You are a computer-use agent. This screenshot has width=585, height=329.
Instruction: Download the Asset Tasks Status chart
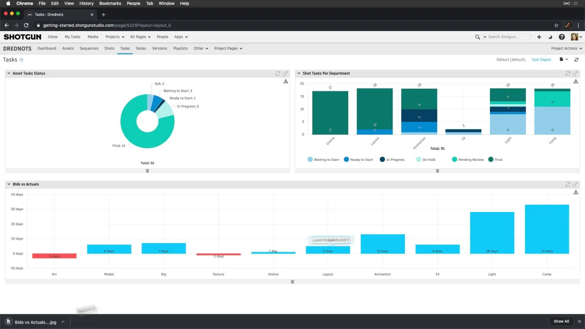click(x=286, y=81)
